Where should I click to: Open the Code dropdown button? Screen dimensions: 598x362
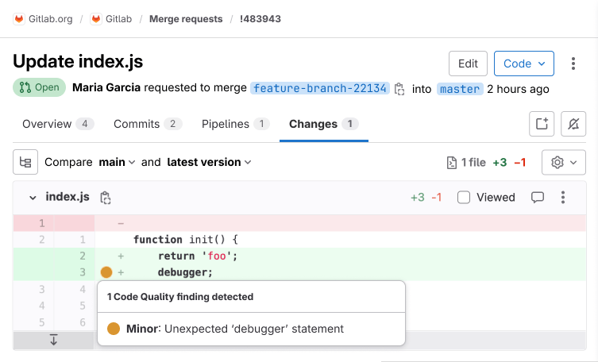click(523, 64)
